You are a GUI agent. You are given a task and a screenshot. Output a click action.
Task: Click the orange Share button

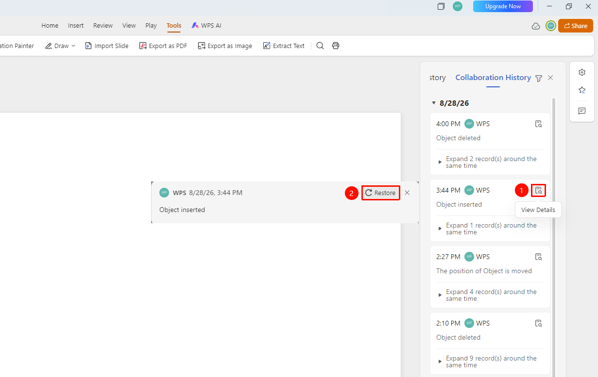576,26
